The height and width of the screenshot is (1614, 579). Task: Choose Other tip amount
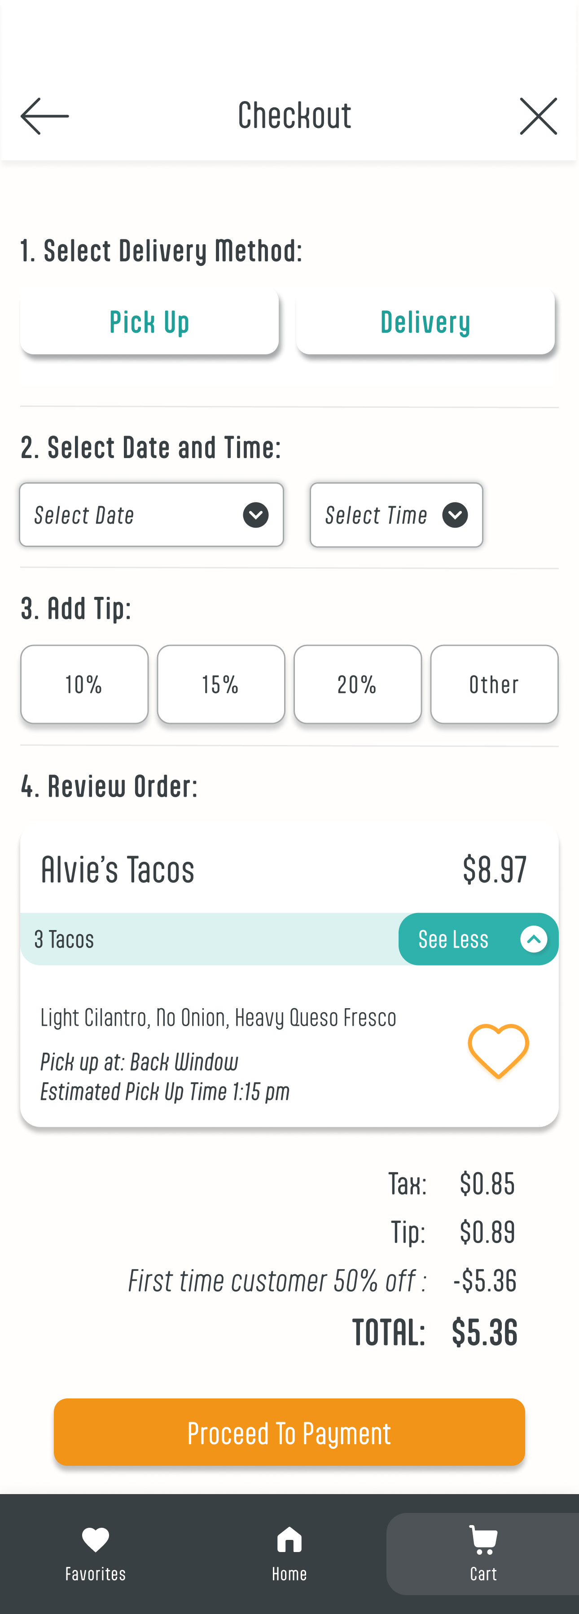(x=494, y=684)
